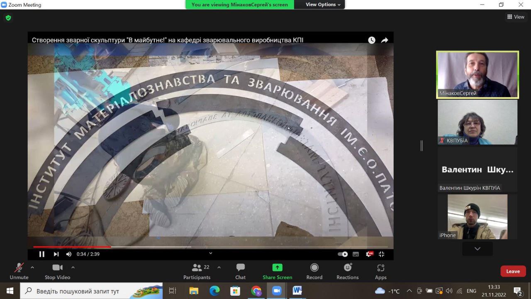Skip to the next video
Screen dimensions: 531x299
56,254
